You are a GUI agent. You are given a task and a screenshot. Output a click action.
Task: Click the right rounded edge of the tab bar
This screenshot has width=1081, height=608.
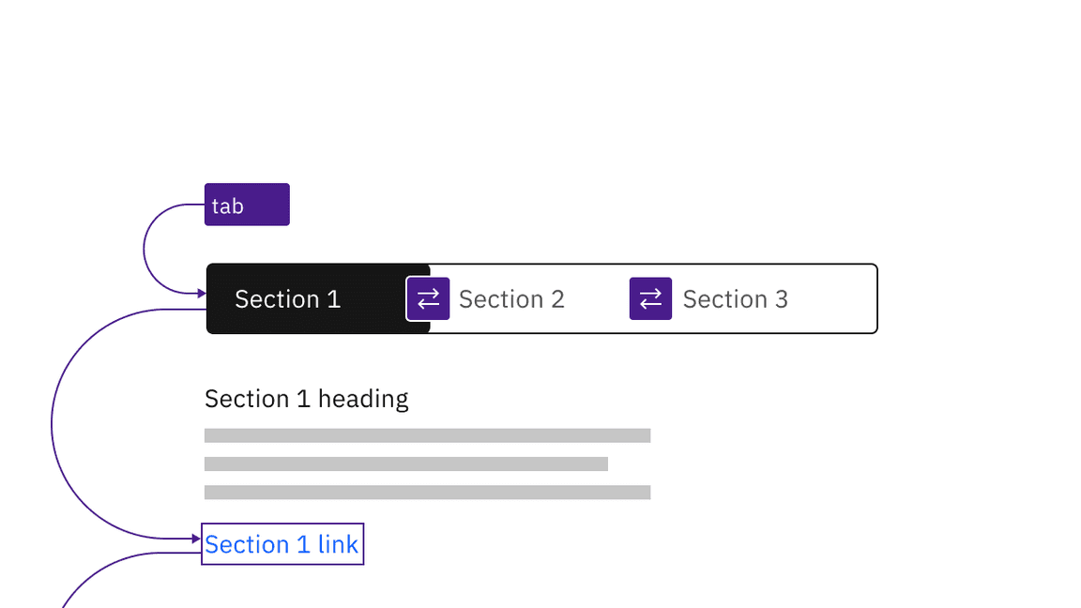click(x=876, y=298)
